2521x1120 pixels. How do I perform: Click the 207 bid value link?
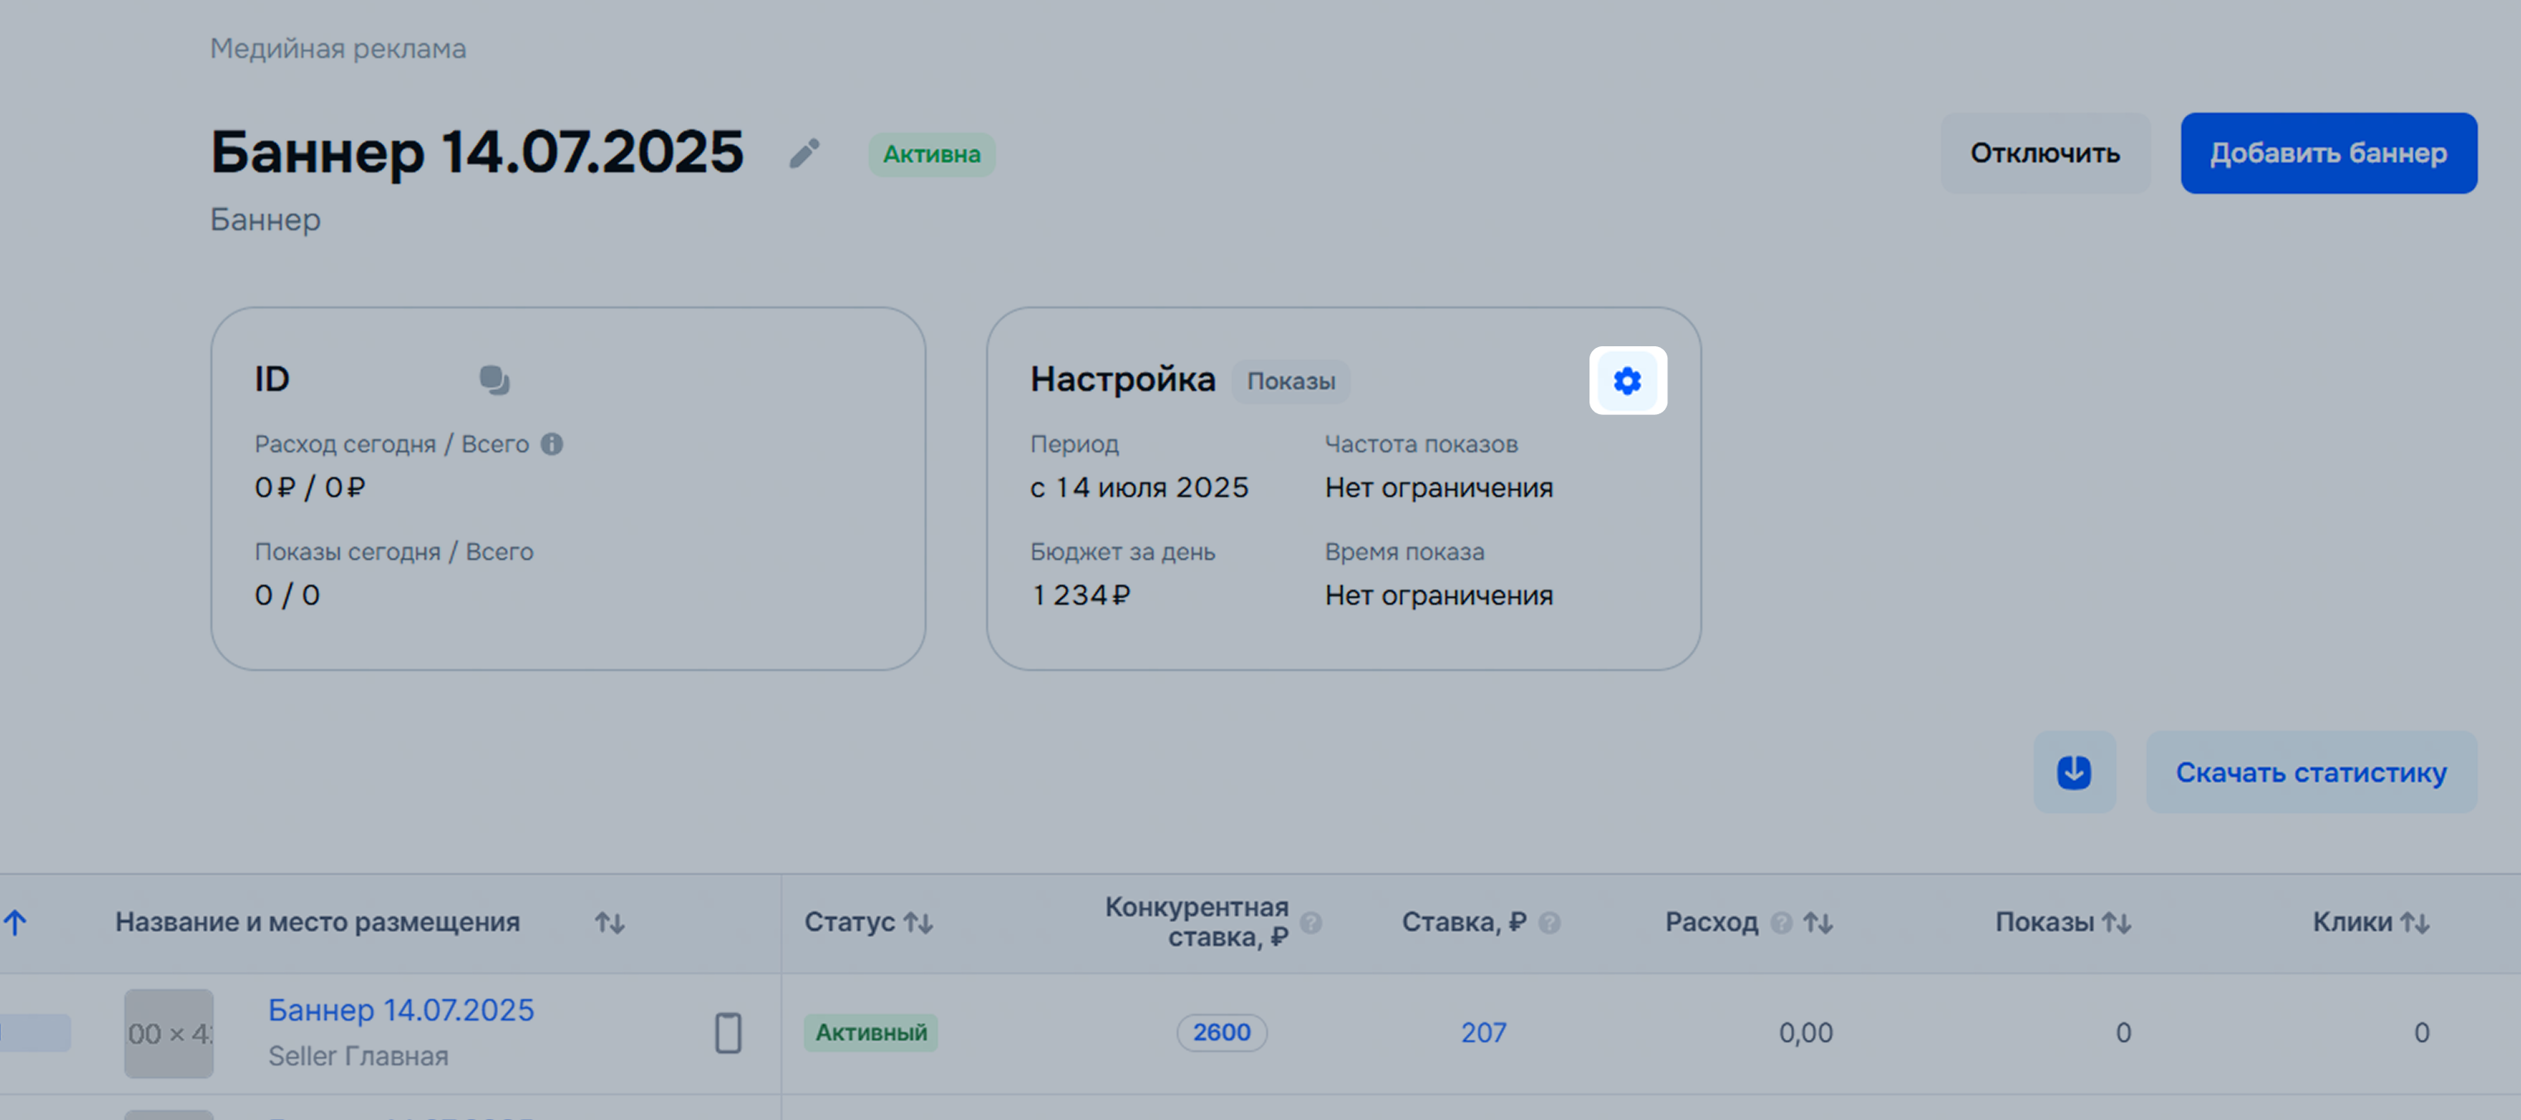point(1483,1032)
